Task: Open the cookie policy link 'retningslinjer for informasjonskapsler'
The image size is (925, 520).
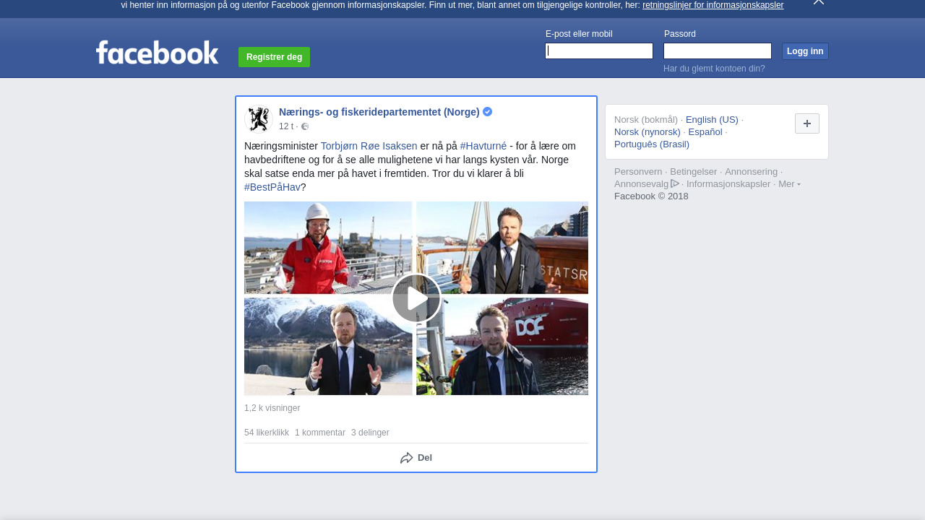Action: point(713,5)
